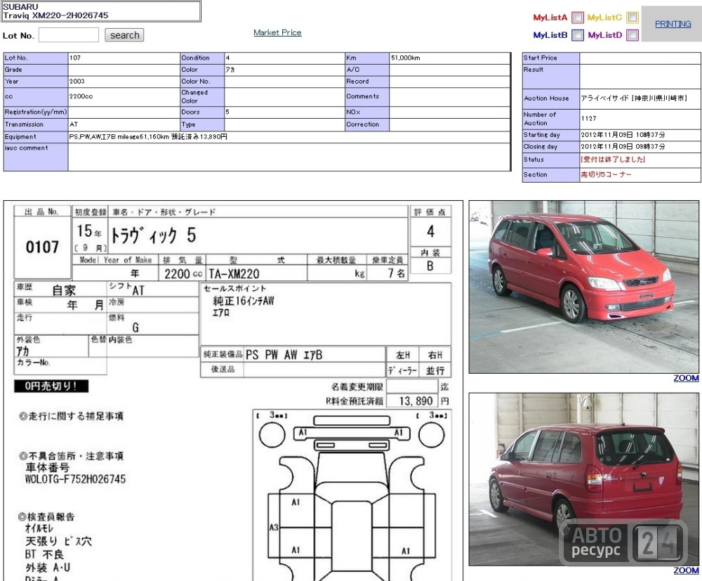Select the cc value 2200cc
The height and width of the screenshot is (581, 702).
(81, 96)
